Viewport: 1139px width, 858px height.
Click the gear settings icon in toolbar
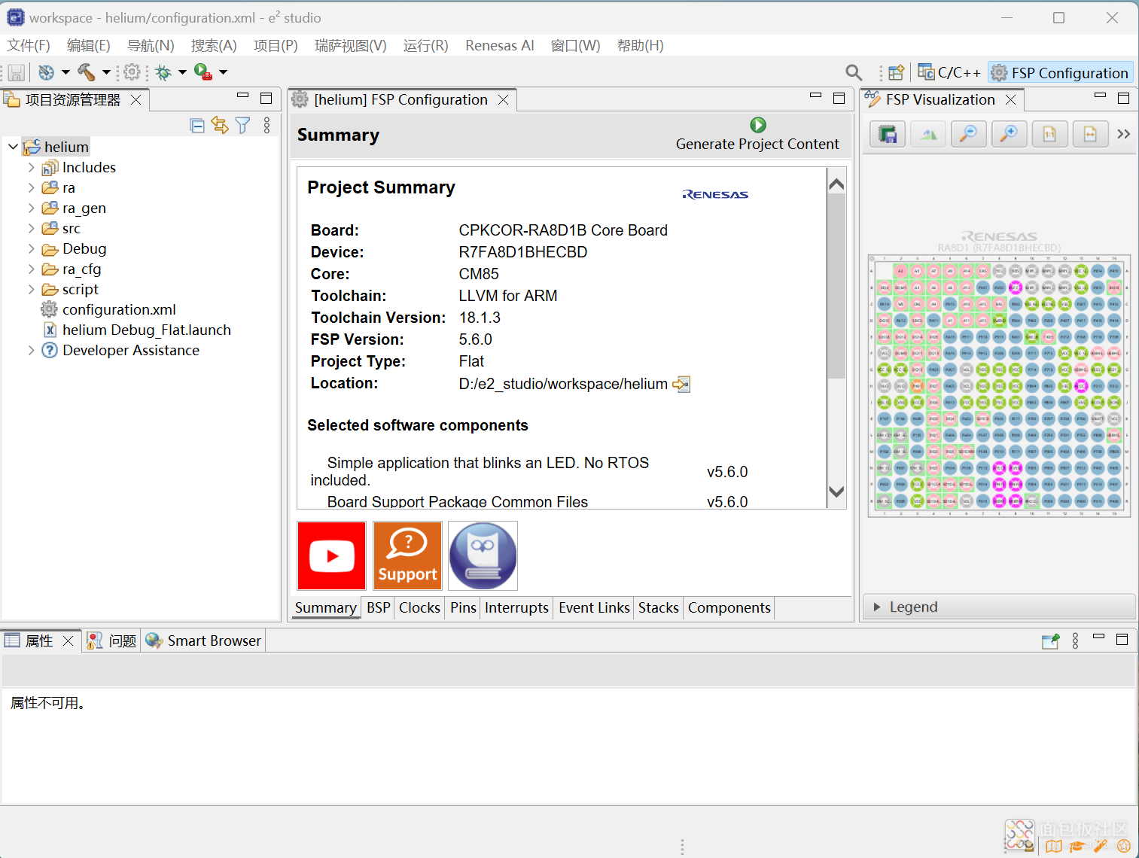(x=132, y=72)
